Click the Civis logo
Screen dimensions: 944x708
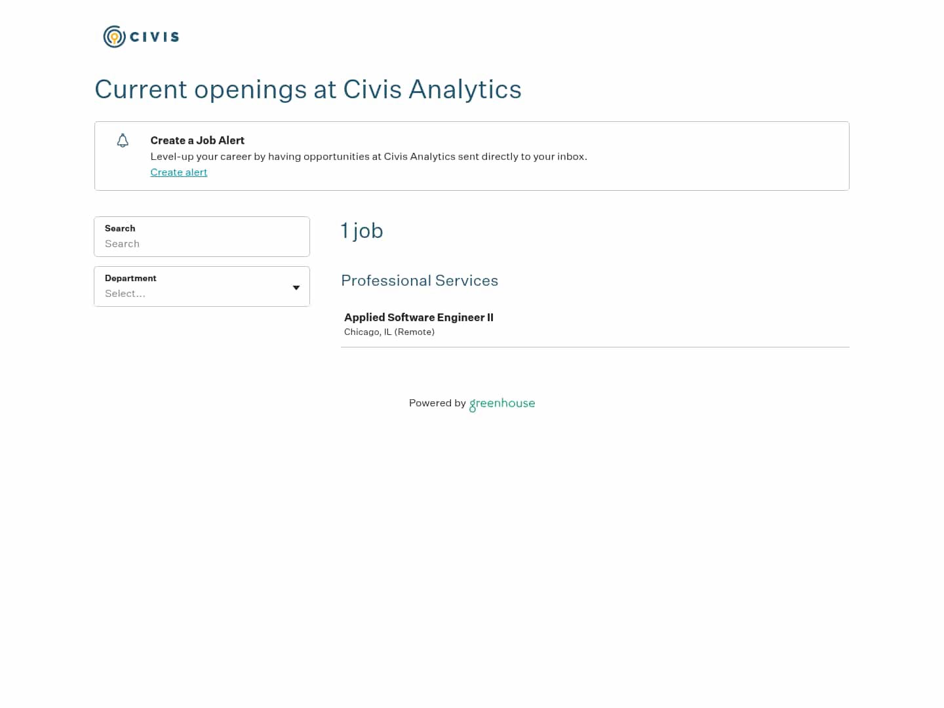[140, 37]
